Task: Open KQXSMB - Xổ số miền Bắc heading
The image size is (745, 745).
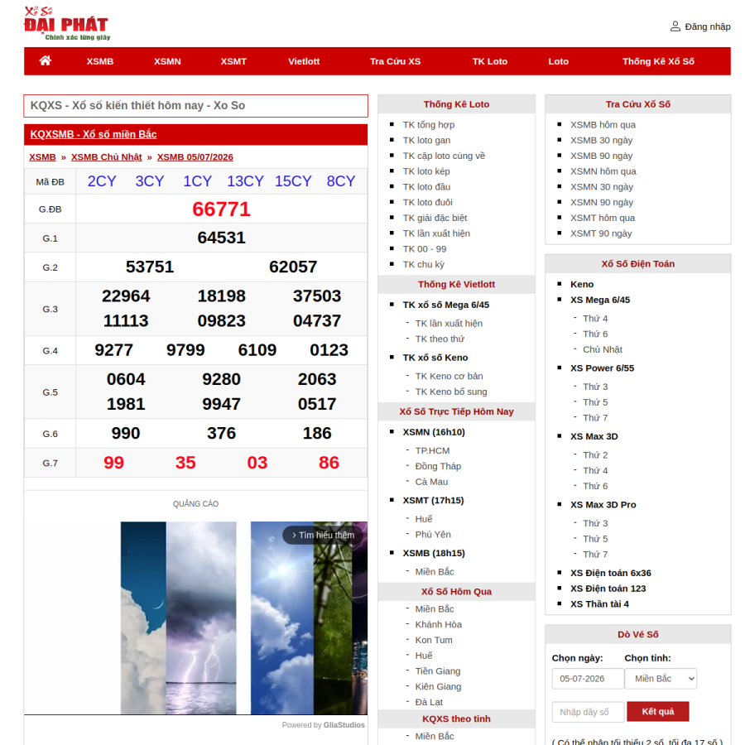Action: [x=94, y=134]
